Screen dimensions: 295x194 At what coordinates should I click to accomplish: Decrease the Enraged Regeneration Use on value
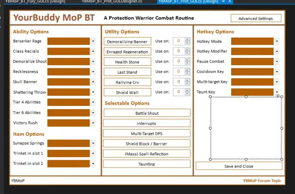point(187,53)
